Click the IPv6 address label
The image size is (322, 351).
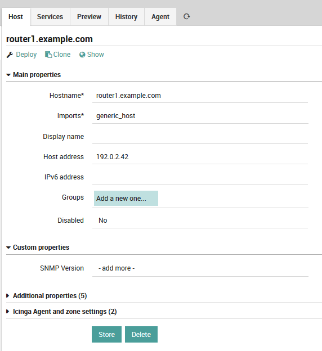click(x=64, y=177)
